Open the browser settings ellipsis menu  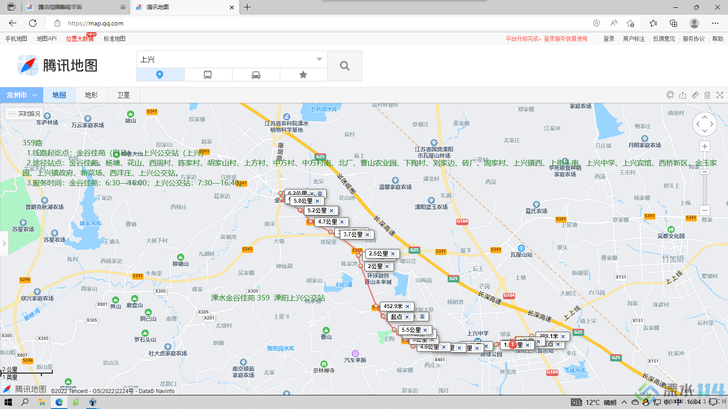[x=715, y=23]
